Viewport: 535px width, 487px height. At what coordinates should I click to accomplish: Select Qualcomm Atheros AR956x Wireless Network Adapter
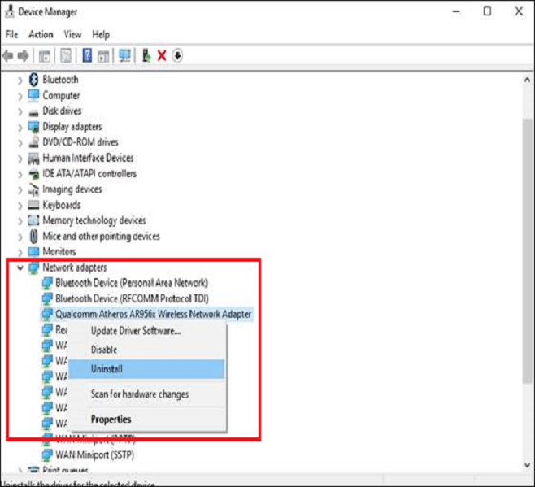pyautogui.click(x=153, y=315)
